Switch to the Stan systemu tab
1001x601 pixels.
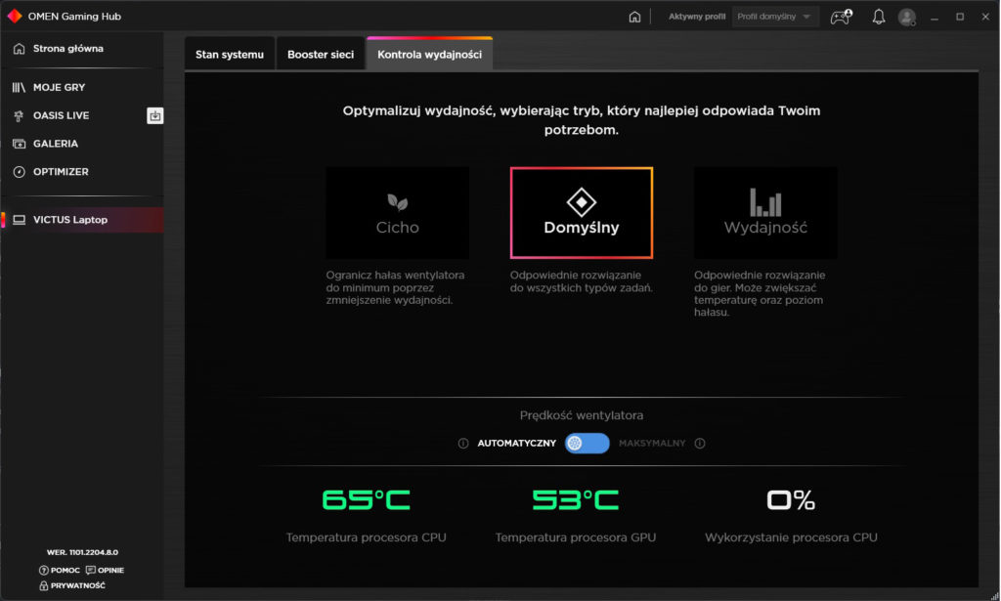[230, 55]
